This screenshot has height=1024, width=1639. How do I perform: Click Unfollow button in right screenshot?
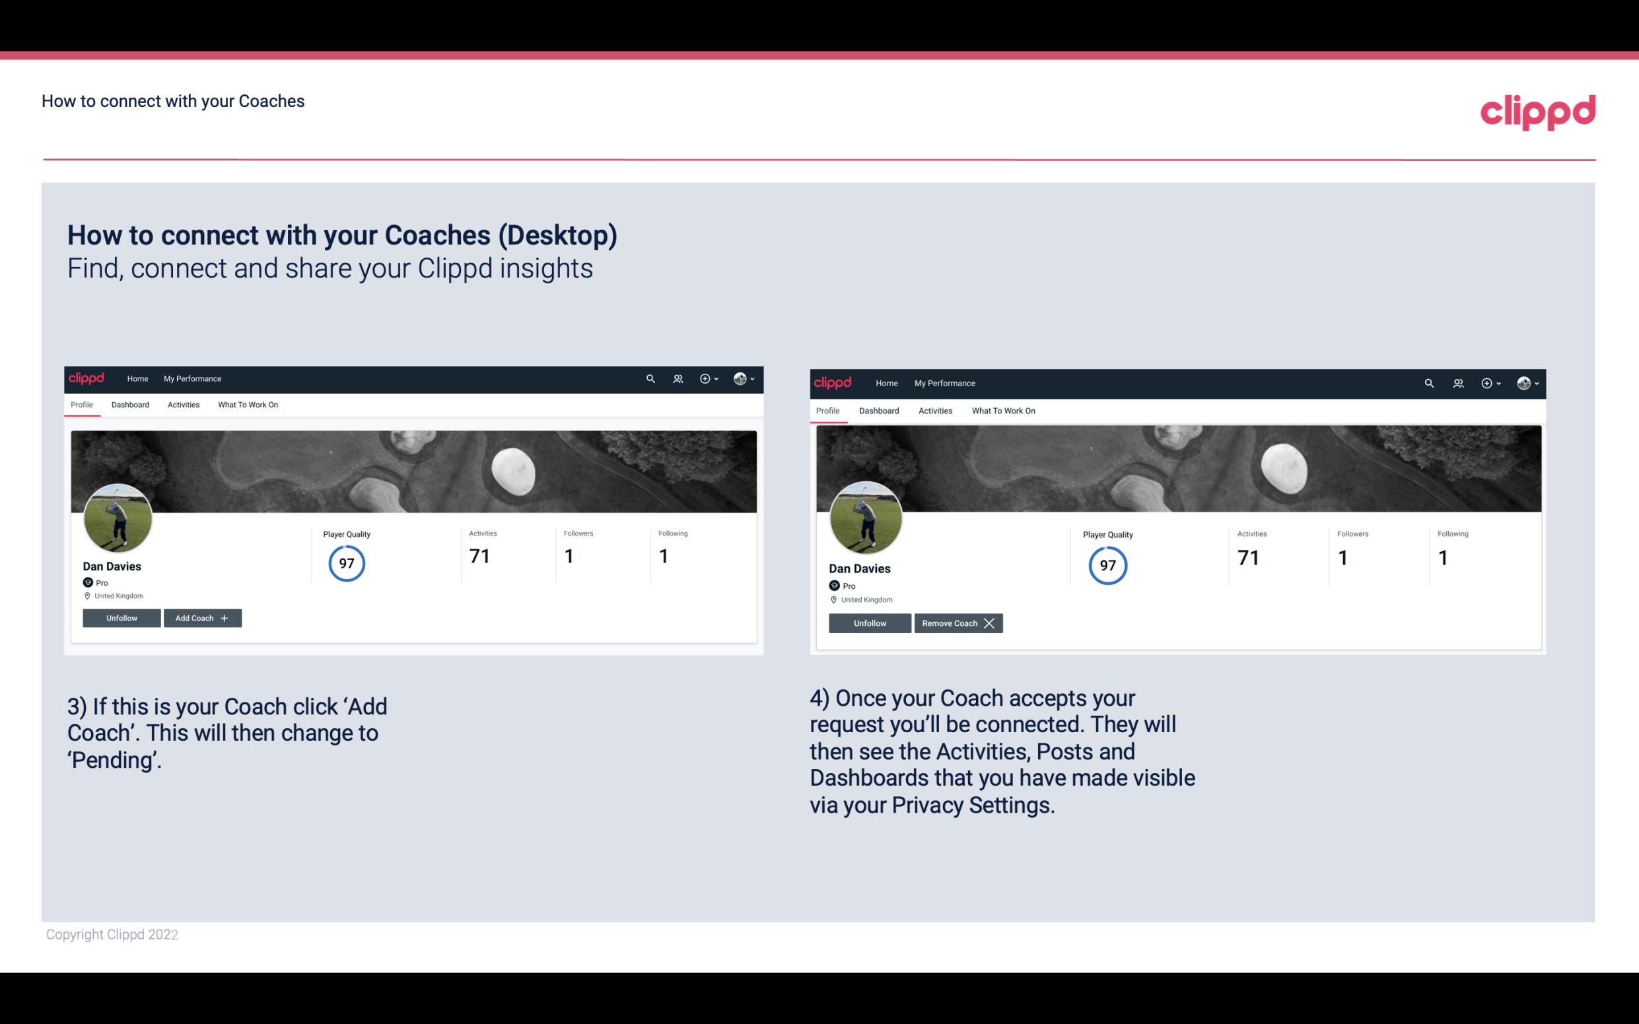pyautogui.click(x=868, y=623)
